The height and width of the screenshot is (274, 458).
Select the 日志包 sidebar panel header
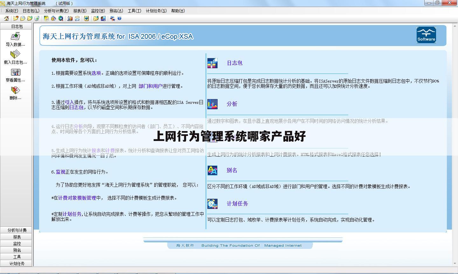(x=17, y=26)
